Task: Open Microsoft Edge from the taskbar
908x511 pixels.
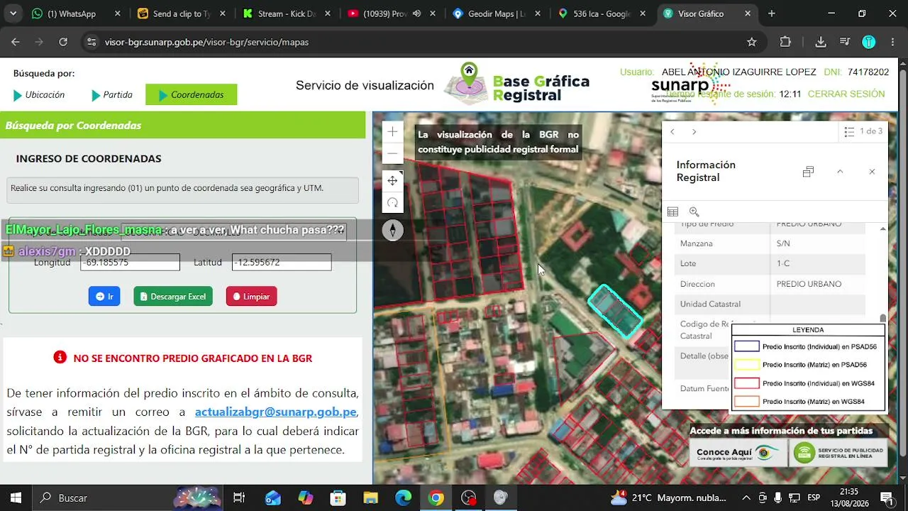Action: coord(403,498)
